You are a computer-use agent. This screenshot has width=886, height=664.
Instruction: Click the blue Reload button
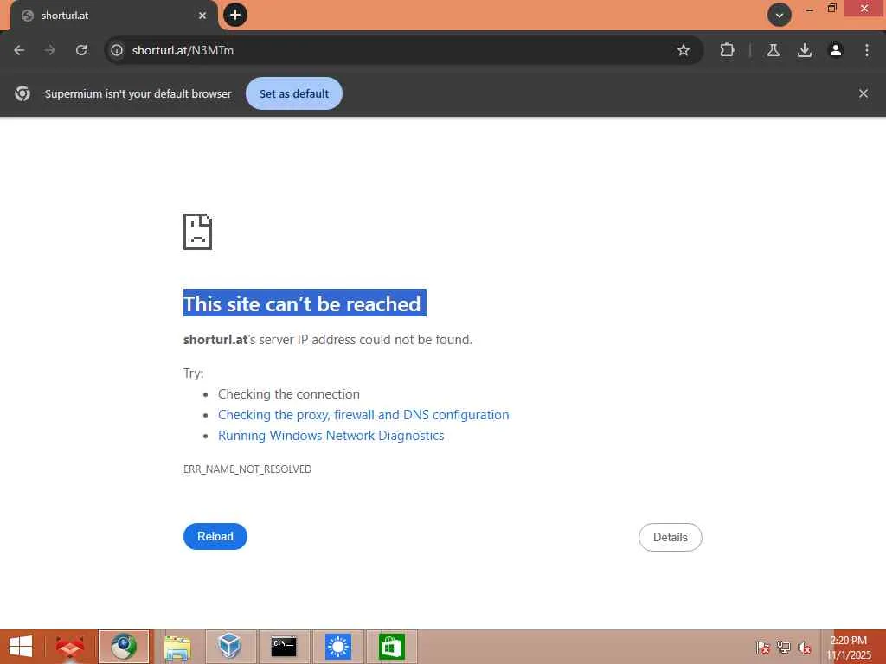tap(215, 536)
